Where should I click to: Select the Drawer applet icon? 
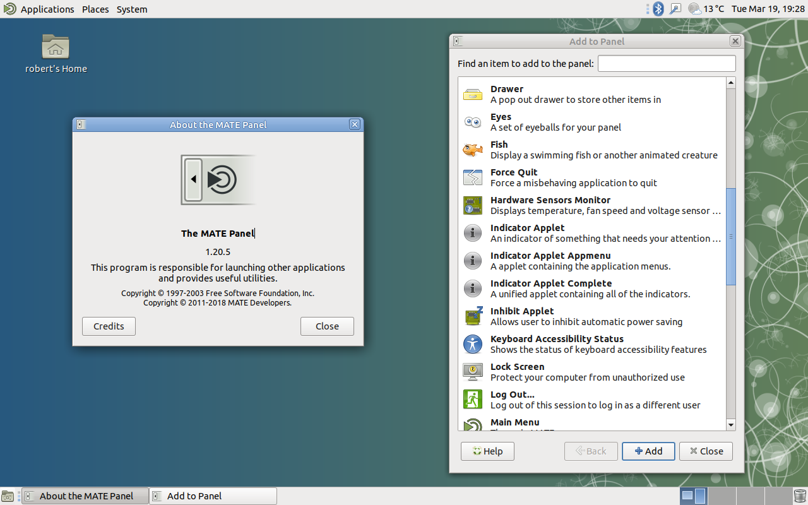click(473, 94)
